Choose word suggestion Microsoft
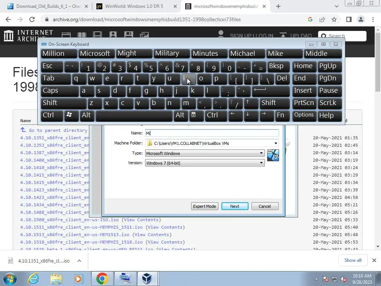Image resolution: width=381 pixels, height=286 pixels. point(96,54)
